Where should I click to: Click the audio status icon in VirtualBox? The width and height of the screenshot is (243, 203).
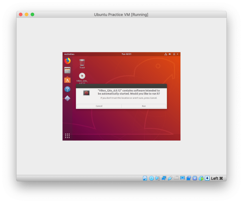point(158,178)
